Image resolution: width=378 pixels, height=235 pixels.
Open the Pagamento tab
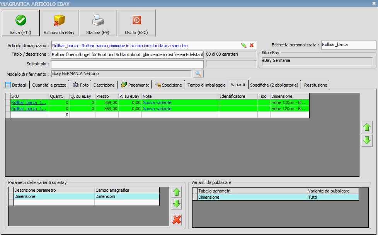[135, 85]
